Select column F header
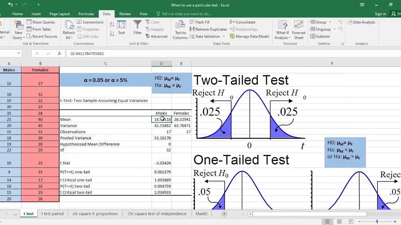 point(332,63)
